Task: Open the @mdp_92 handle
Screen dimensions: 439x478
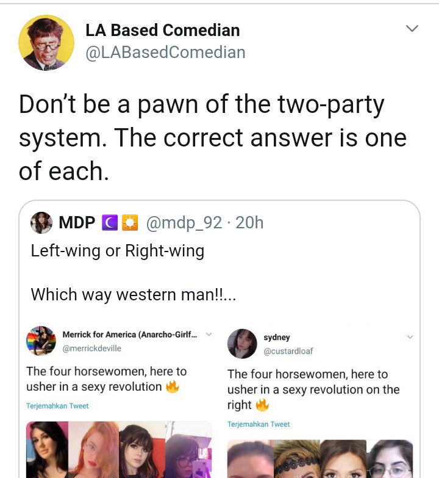Action: (184, 223)
